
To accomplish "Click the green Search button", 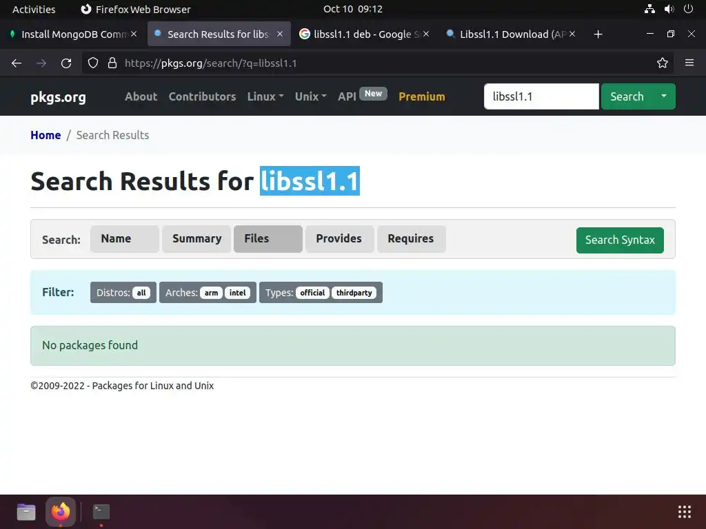I will point(627,96).
